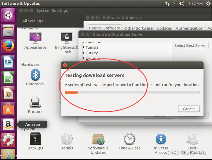The image size is (212, 160).
Task: Click the network indicator in top panel
Action: [167, 3]
